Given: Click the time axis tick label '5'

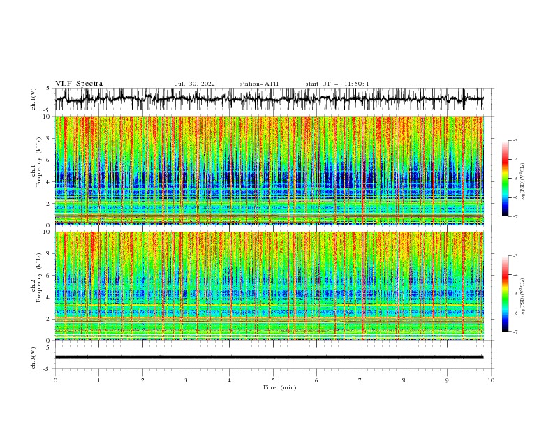Looking at the screenshot, I should pos(273,380).
